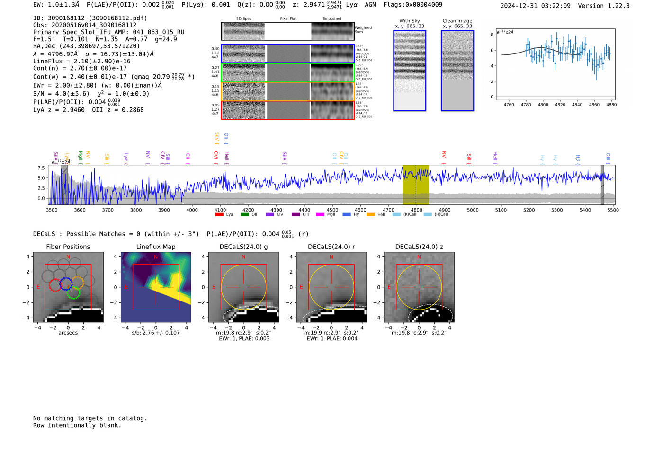This screenshot has width=663, height=451.
Task: Click "No matching targets in catalog." text
Action: 90,418
